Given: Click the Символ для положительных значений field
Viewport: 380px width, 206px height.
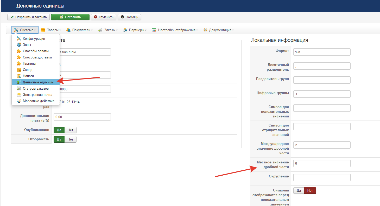Looking at the screenshot, I should tap(322, 108).
